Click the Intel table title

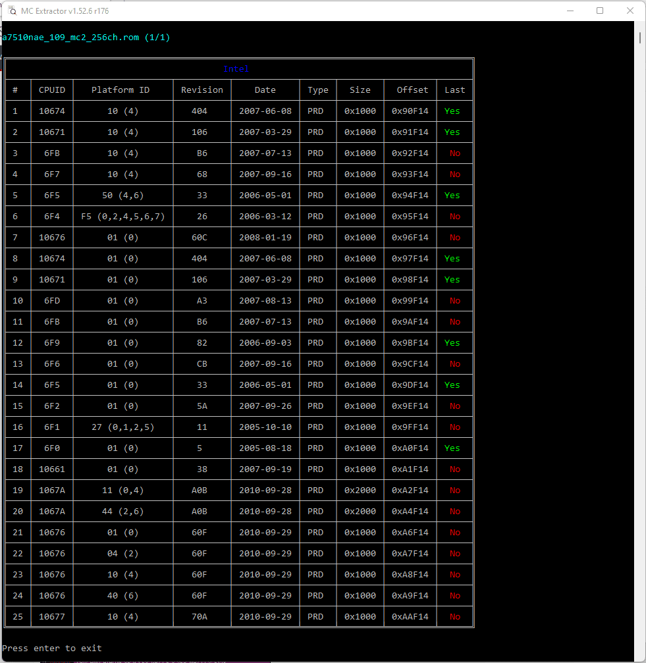(236, 69)
